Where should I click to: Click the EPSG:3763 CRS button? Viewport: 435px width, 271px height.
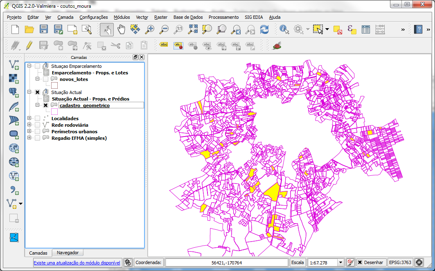[400, 262]
